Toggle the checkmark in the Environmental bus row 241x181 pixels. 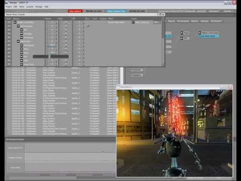[88, 26]
